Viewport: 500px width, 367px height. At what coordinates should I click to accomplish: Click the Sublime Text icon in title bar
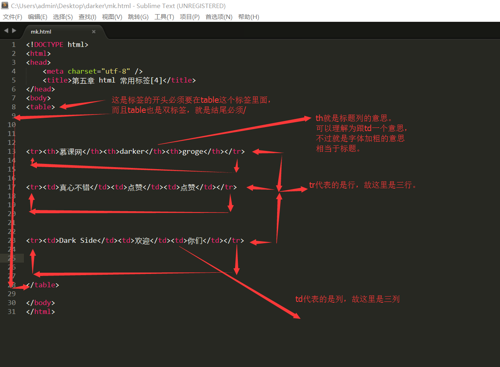tap(5, 6)
